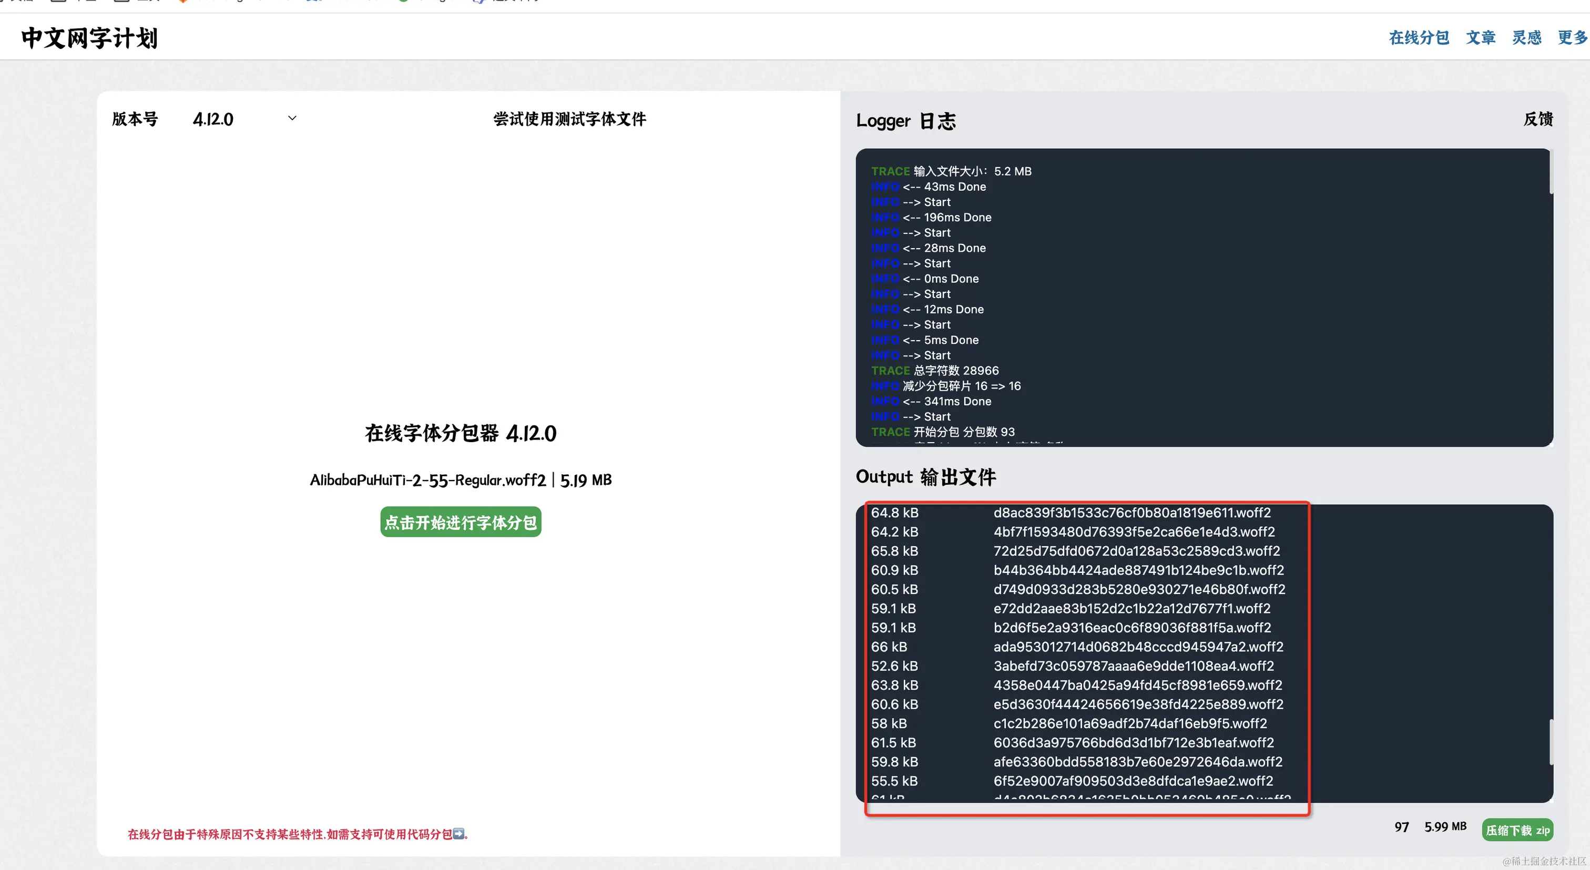The image size is (1590, 870).
Task: Click the 中文网字计划 site logo title
Action: coord(89,38)
